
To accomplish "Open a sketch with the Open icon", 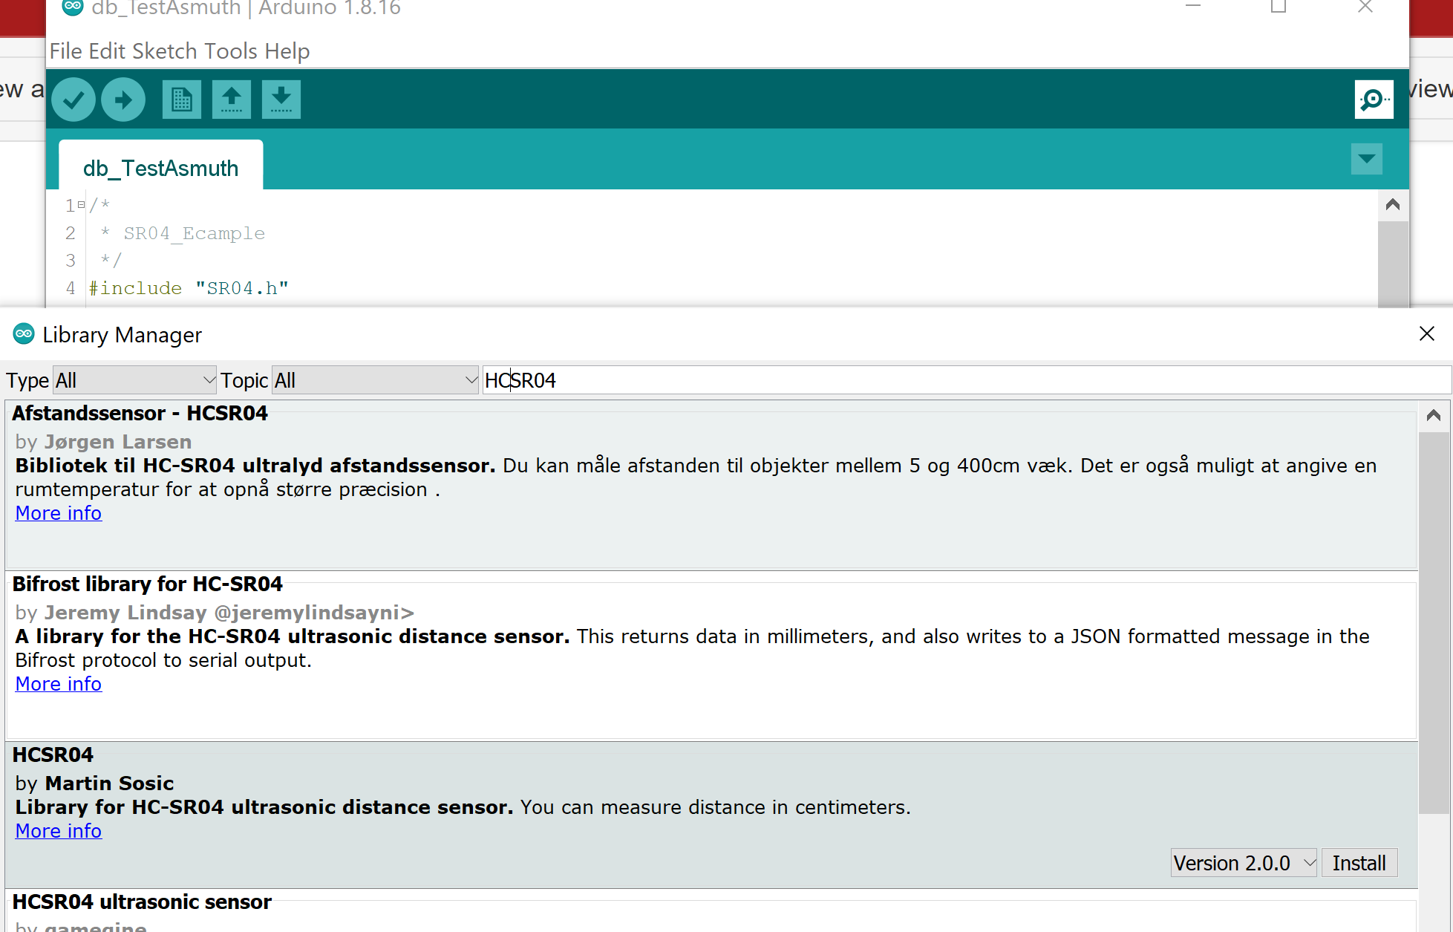I will (x=232, y=99).
